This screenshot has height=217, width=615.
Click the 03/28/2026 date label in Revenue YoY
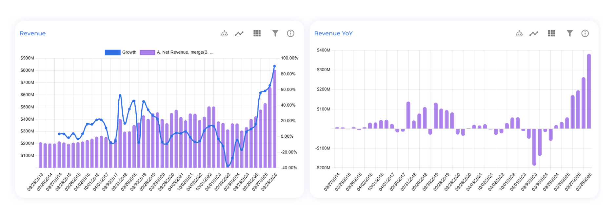click(x=584, y=182)
